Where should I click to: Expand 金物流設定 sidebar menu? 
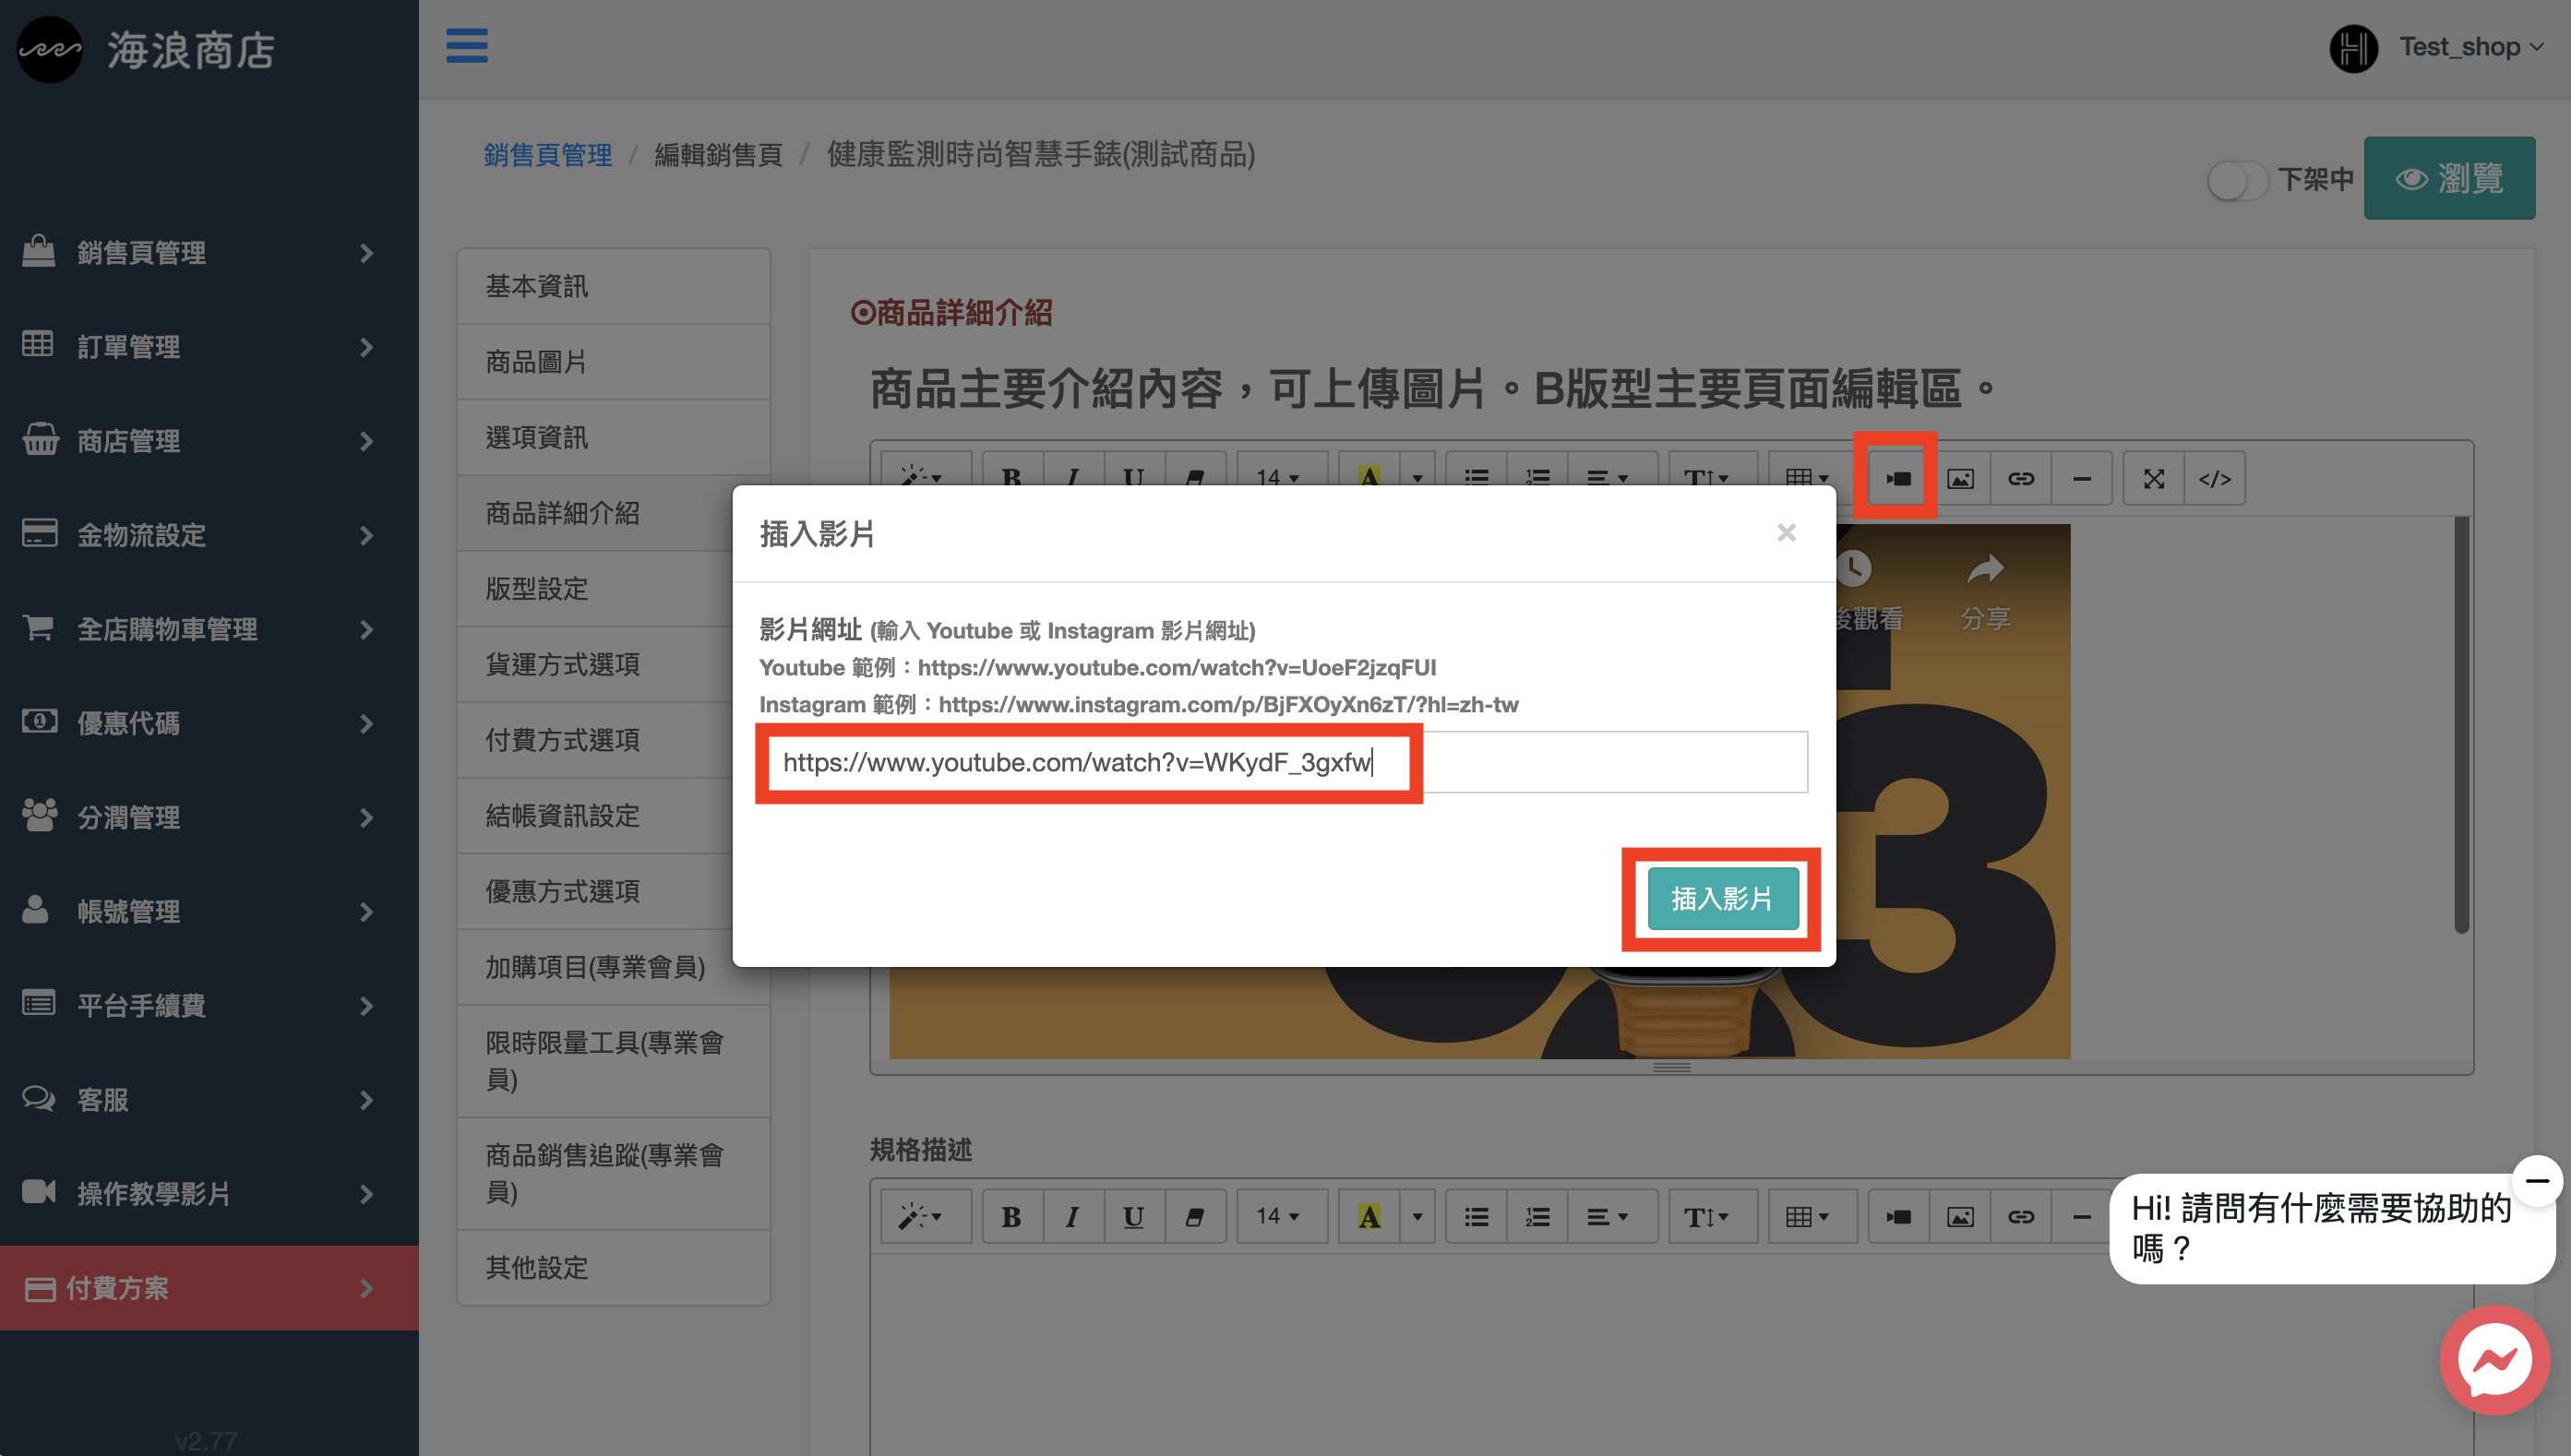(209, 535)
